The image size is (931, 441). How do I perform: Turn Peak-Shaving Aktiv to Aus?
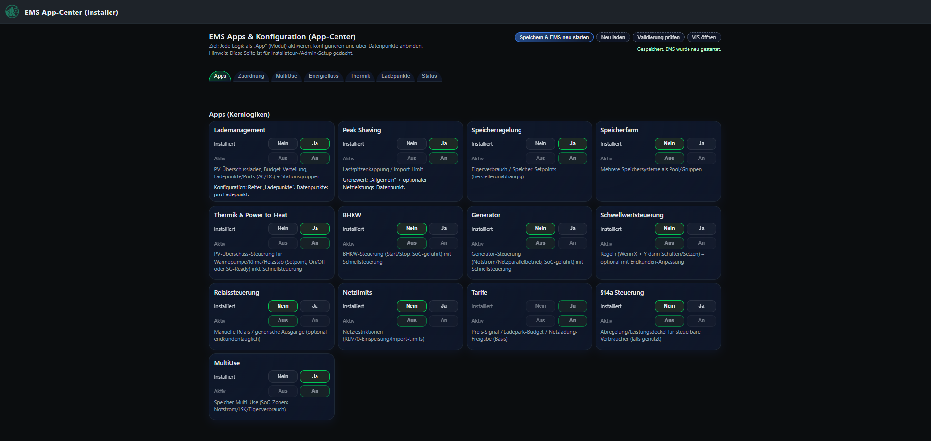click(x=411, y=159)
